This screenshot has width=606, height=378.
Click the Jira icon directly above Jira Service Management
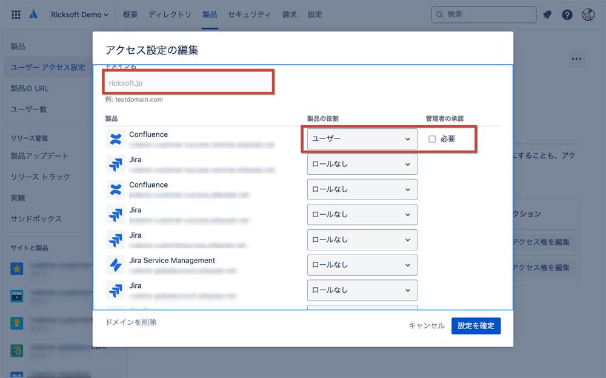coord(116,240)
